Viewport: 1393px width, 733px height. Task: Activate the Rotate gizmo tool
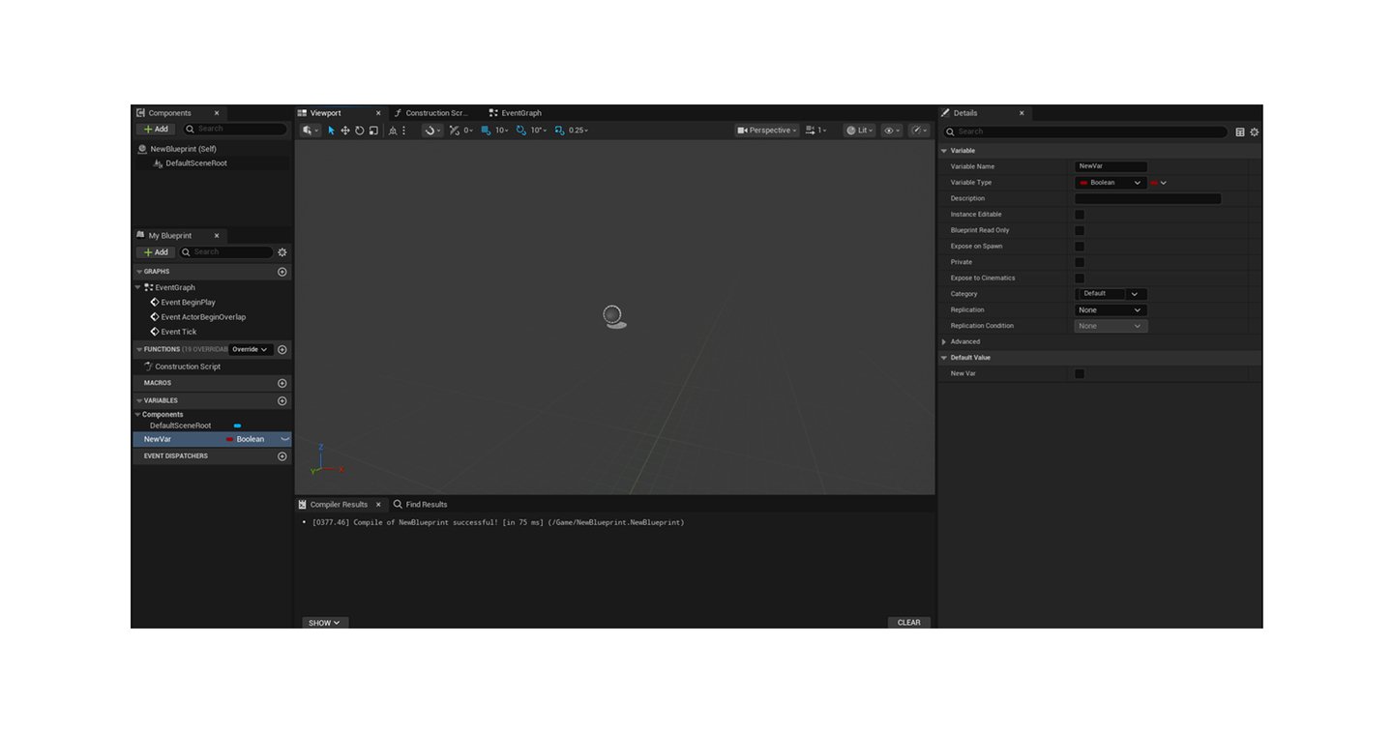[x=359, y=131]
